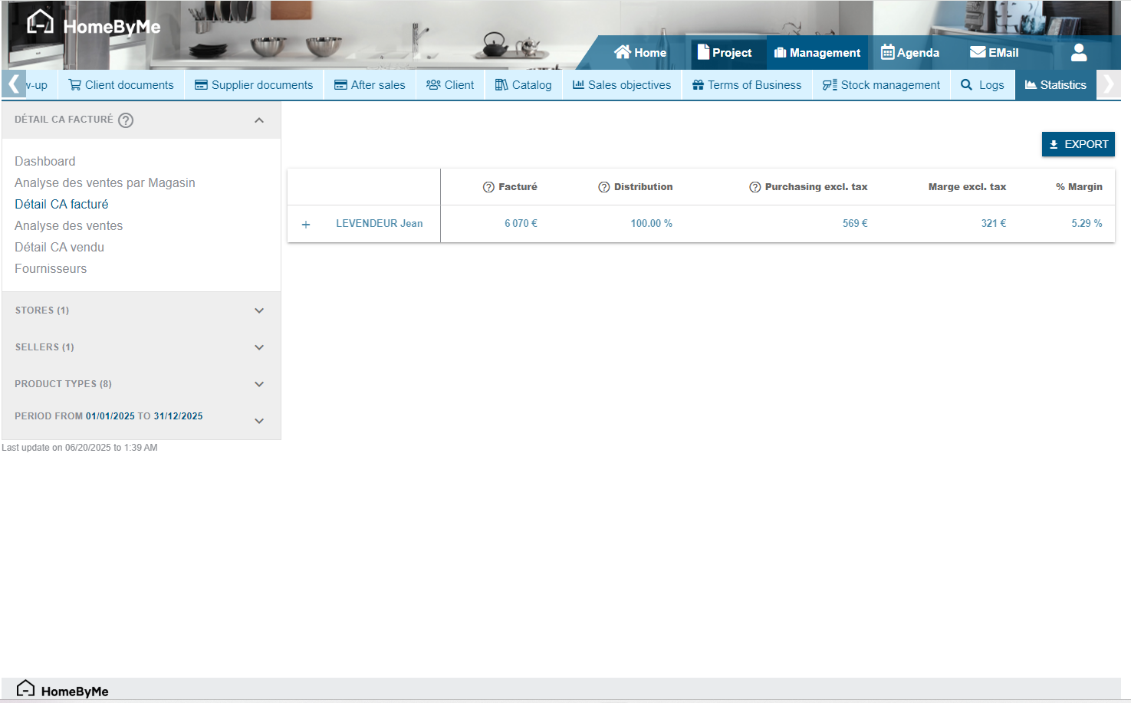This screenshot has width=1131, height=703.
Task: Open the Sales objectives tab
Action: point(622,85)
